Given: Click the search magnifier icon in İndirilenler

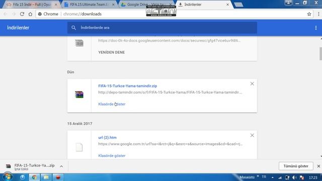Looking at the screenshot, I should click(73, 28).
